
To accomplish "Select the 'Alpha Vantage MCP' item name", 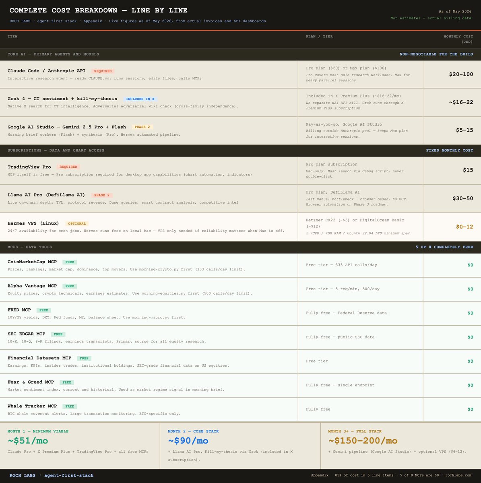I will point(32,286).
